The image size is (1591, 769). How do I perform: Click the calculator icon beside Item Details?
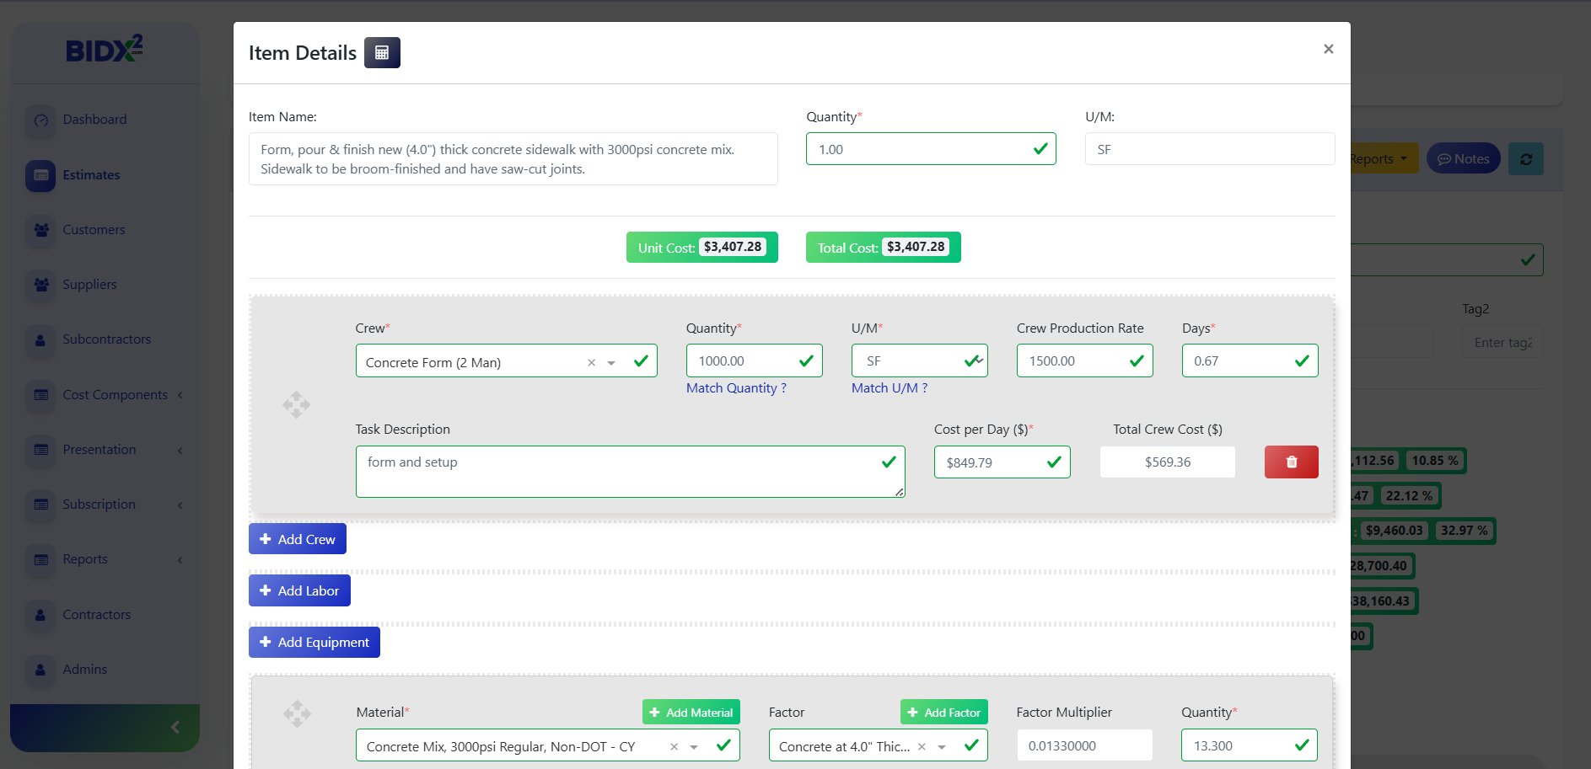point(382,52)
